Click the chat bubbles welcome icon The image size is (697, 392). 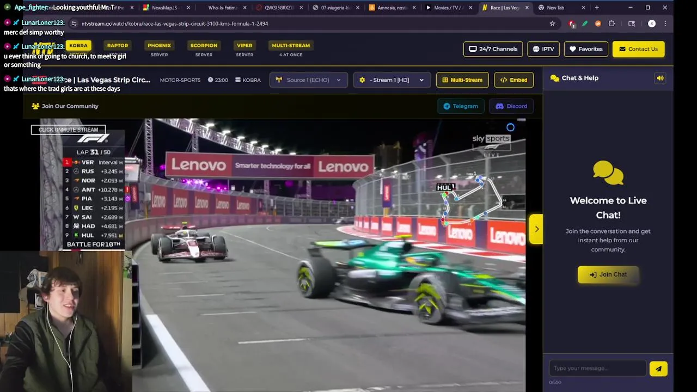pyautogui.click(x=608, y=173)
